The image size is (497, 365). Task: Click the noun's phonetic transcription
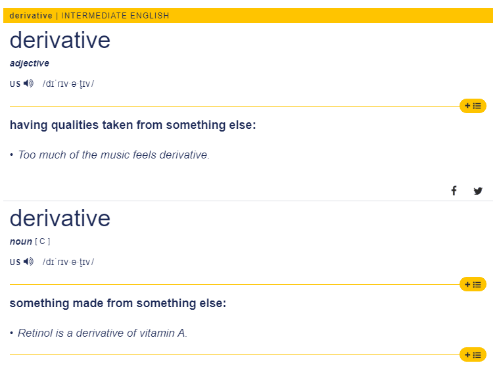point(68,262)
